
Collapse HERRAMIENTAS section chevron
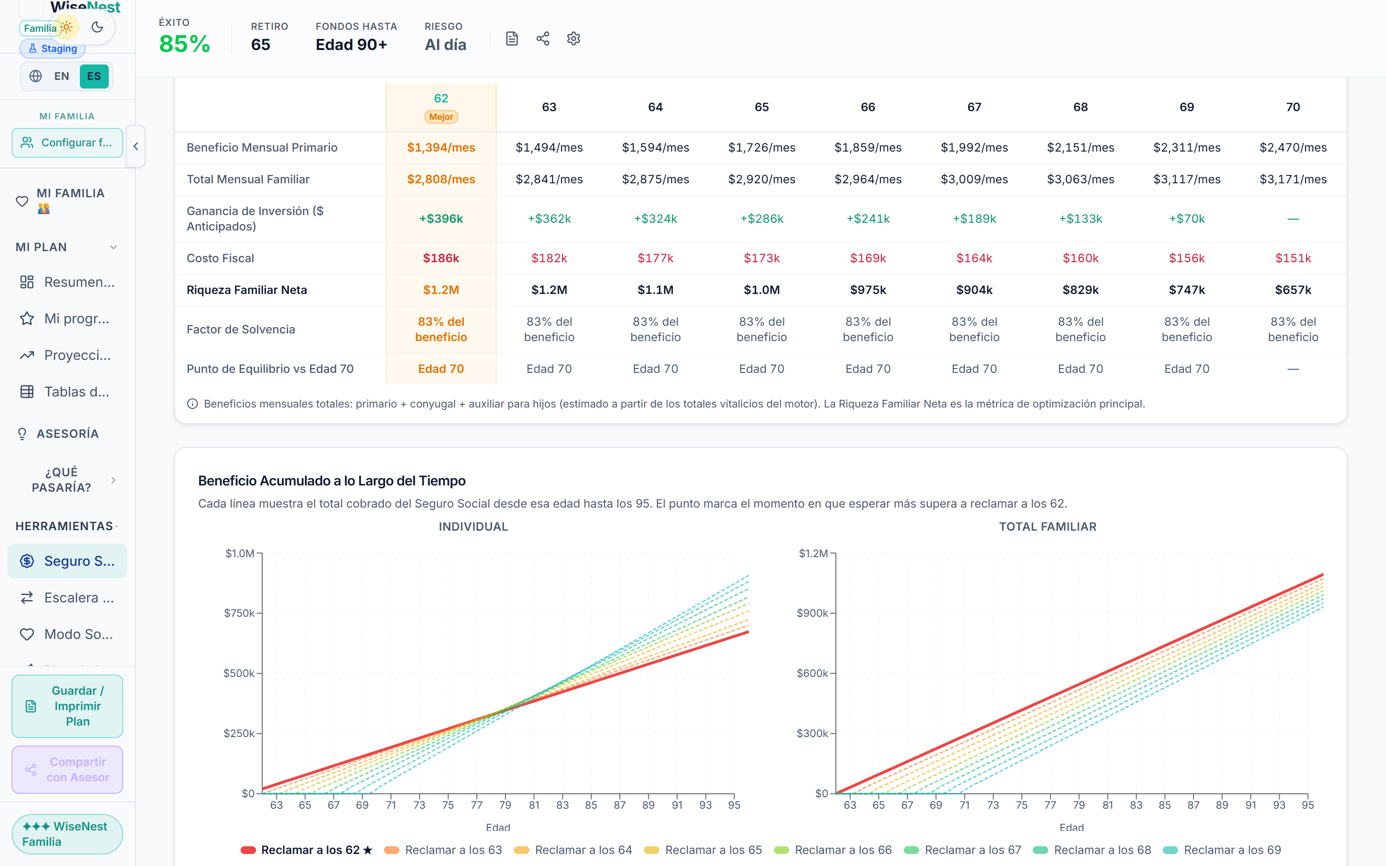click(116, 526)
